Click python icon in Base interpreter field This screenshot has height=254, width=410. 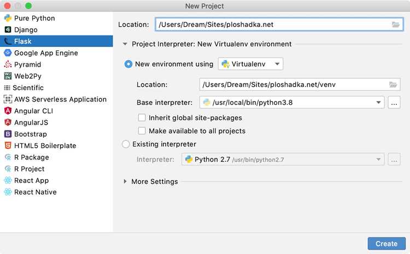point(207,103)
